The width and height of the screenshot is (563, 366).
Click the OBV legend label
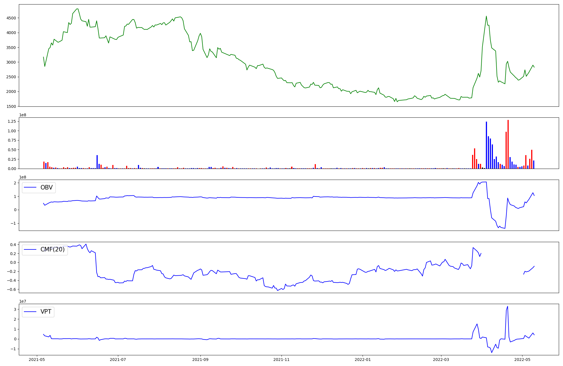(x=46, y=188)
